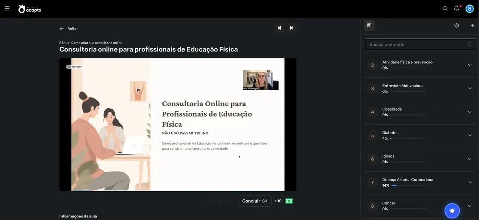Image resolution: width=479 pixels, height=220 pixels.
Task: Click the presenter webcam thumbnail in video
Action: coord(261,80)
